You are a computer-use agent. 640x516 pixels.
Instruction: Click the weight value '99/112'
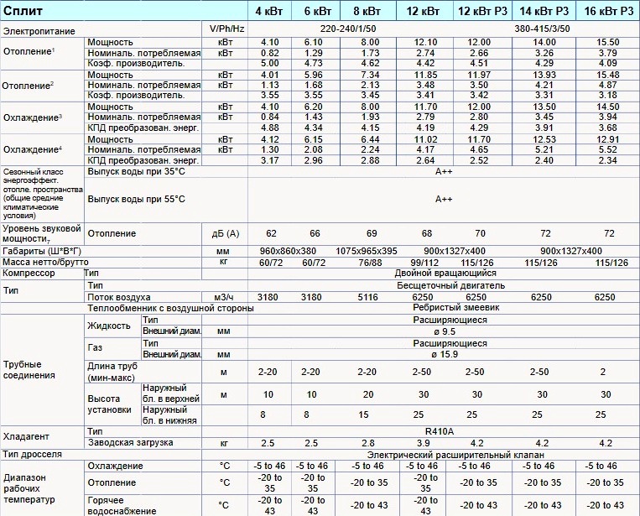pyautogui.click(x=424, y=263)
